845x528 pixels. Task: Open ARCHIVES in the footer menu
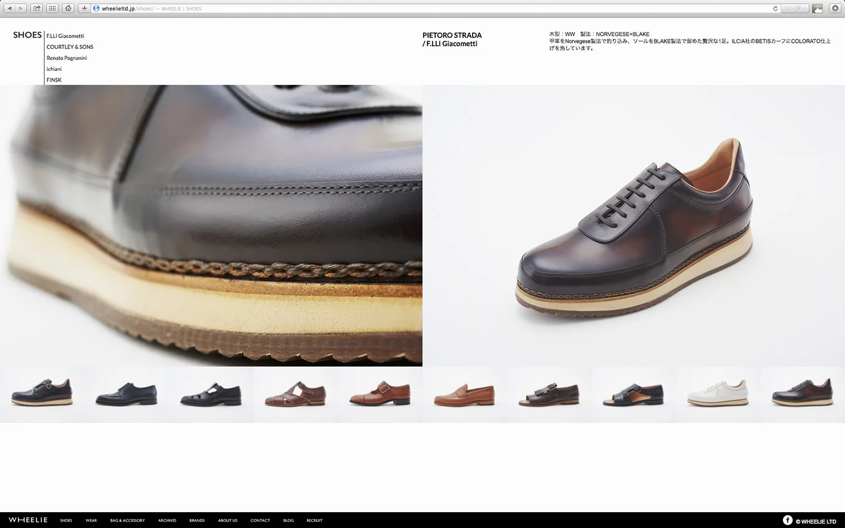click(x=167, y=521)
